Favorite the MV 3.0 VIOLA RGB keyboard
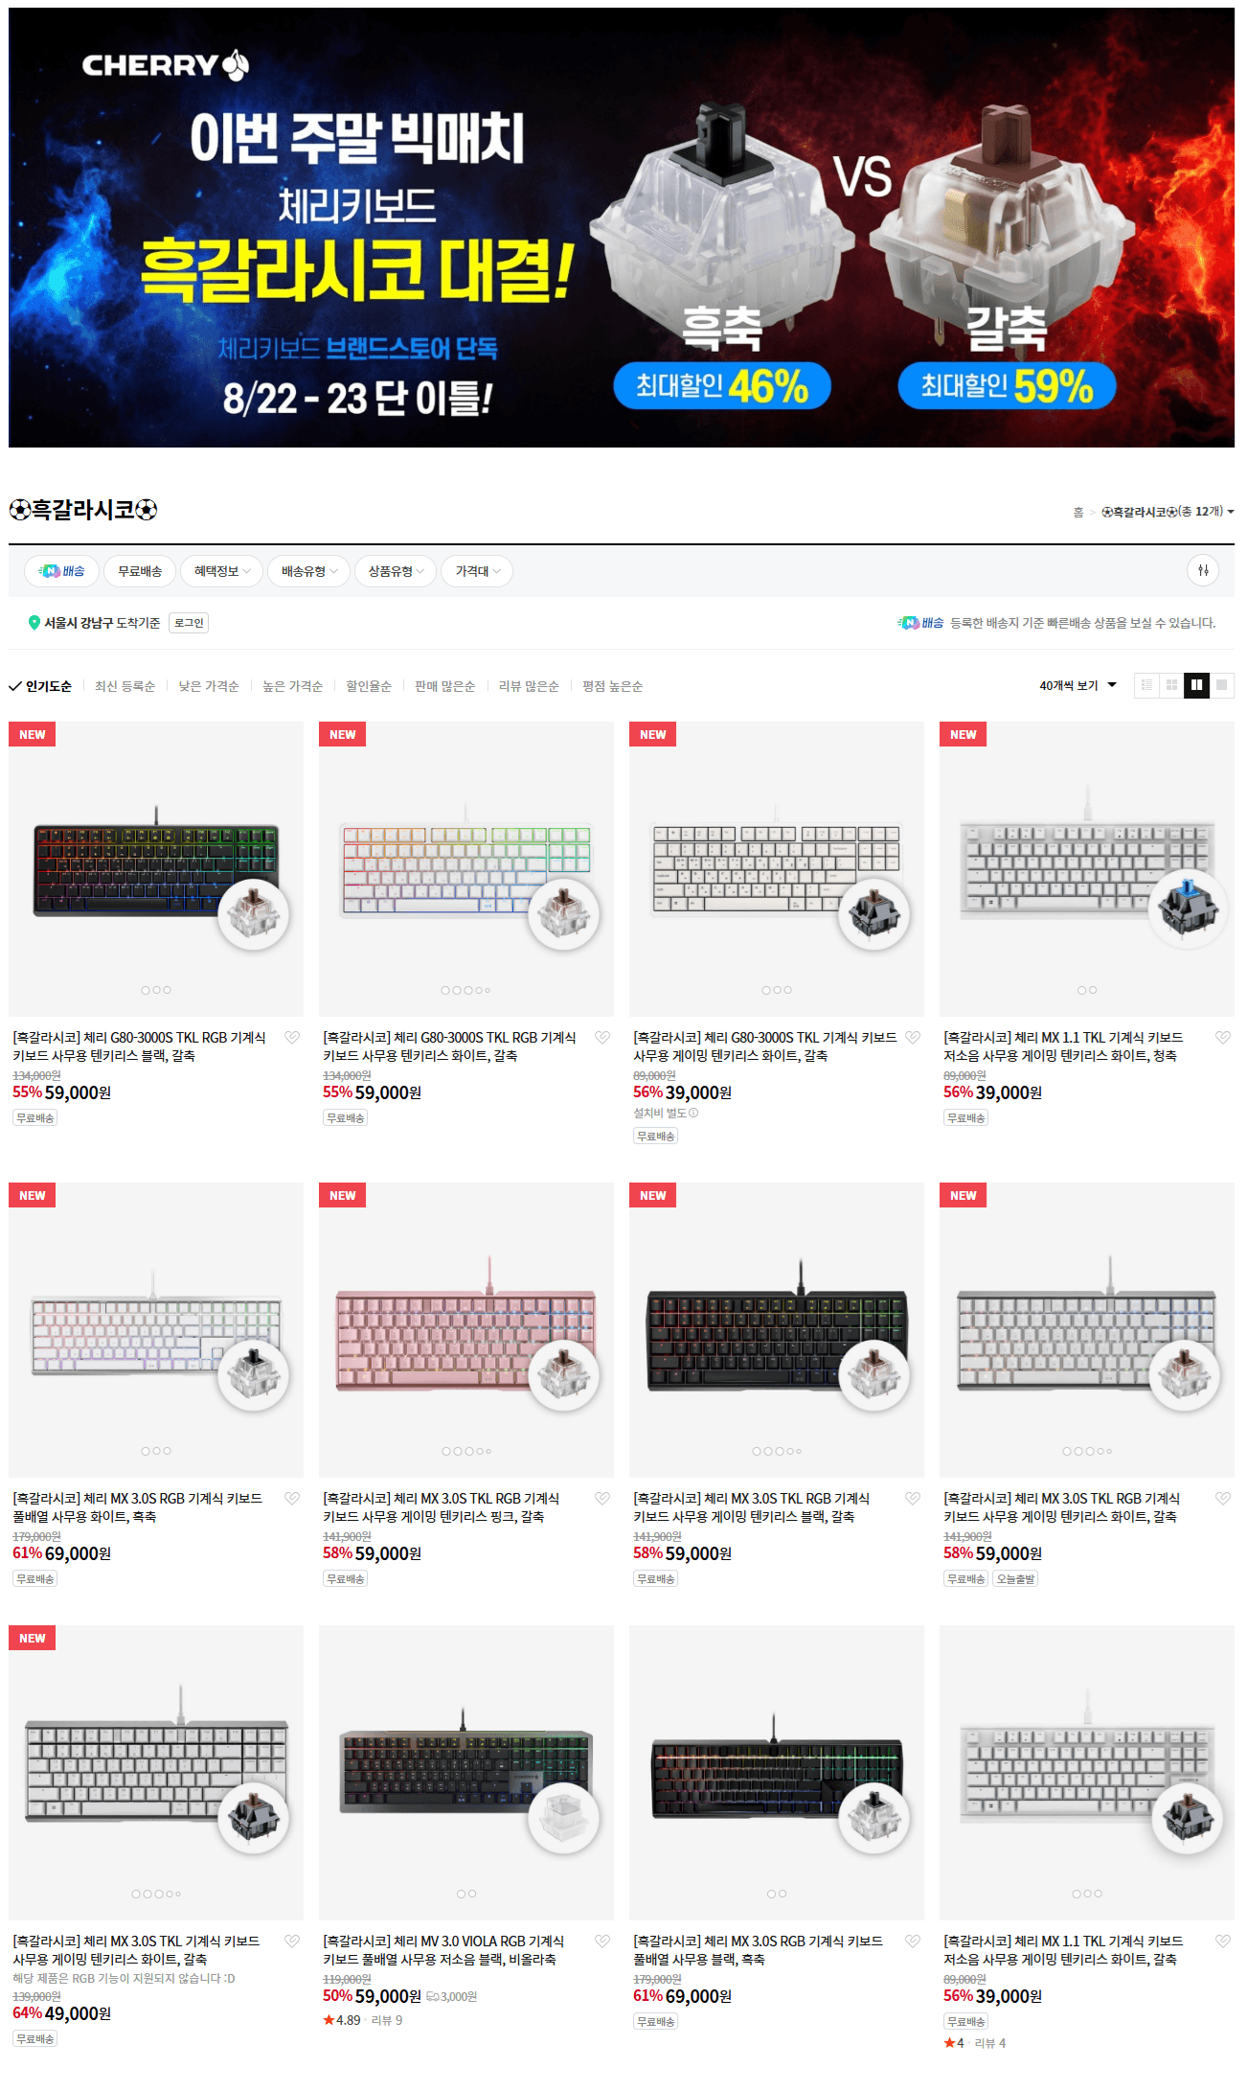Viewport: 1247px width, 2091px height. 602,1941
